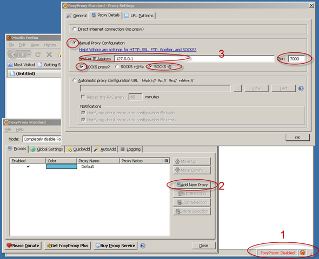The height and width of the screenshot is (259, 319).
Task: Click the Forward arrow in Firefox toolbar
Action: tap(23, 54)
